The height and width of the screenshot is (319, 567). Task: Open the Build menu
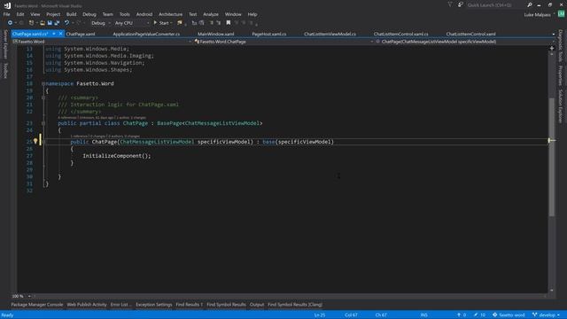coord(71,14)
